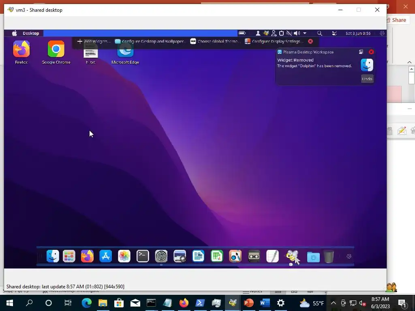Open PowerPoint from Windows taskbar

tap(248, 303)
